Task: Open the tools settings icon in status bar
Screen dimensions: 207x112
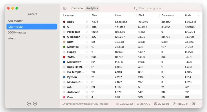Action: tap(194, 104)
